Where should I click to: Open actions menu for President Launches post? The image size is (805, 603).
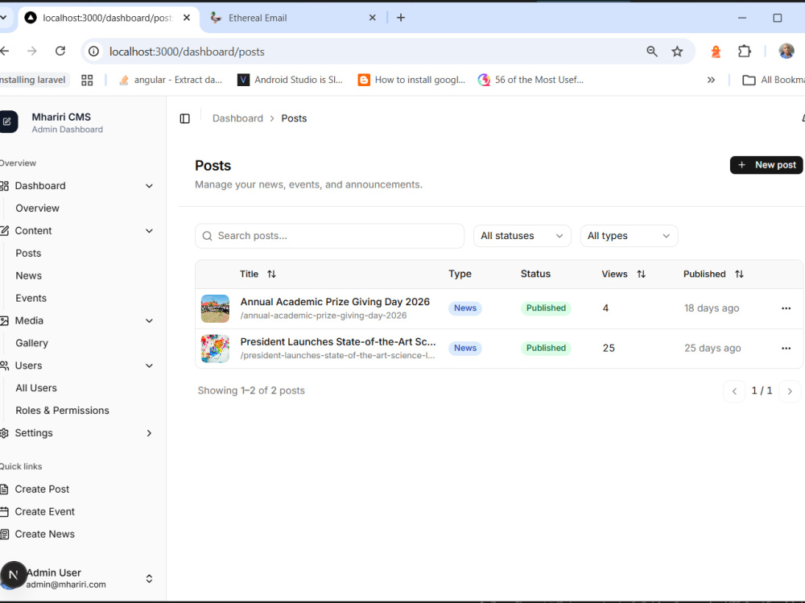click(x=786, y=349)
